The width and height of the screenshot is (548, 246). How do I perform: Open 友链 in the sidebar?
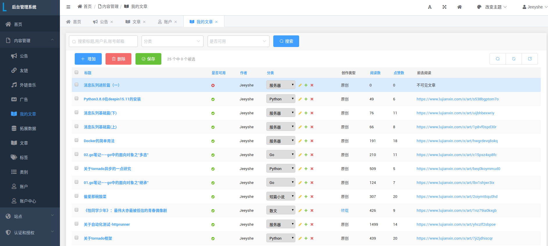pyautogui.click(x=30, y=70)
